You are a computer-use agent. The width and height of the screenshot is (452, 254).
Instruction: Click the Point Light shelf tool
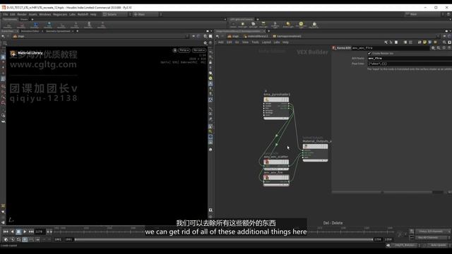243,25
